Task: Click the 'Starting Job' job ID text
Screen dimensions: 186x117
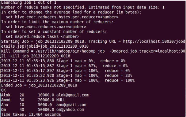Action: click(60, 42)
